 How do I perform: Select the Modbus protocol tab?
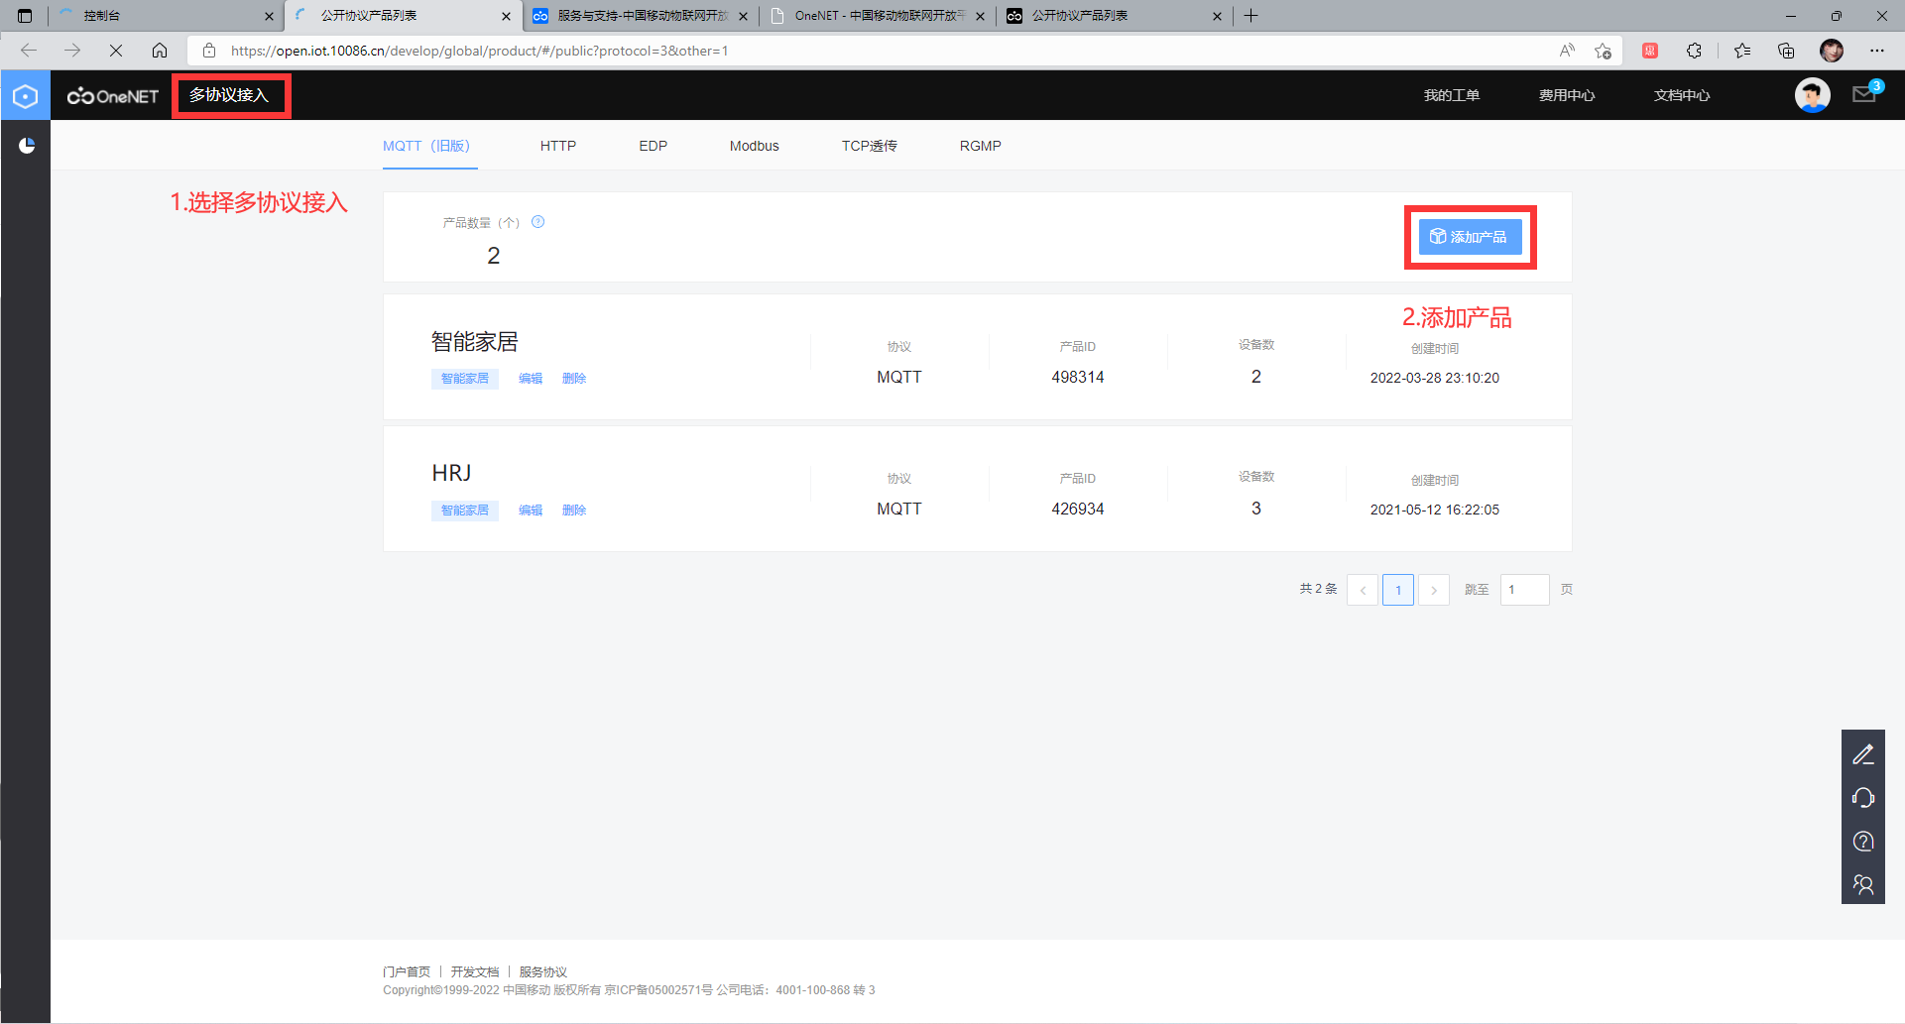[755, 146]
